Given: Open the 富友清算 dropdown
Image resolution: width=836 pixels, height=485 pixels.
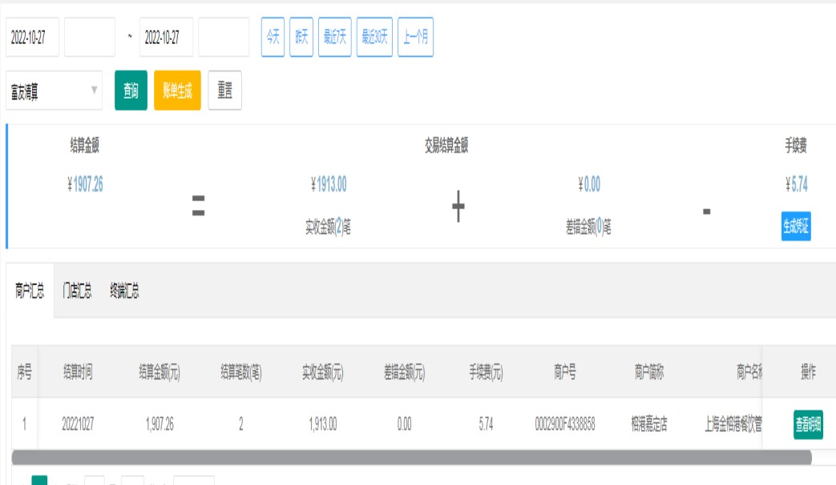Looking at the screenshot, I should pyautogui.click(x=54, y=91).
